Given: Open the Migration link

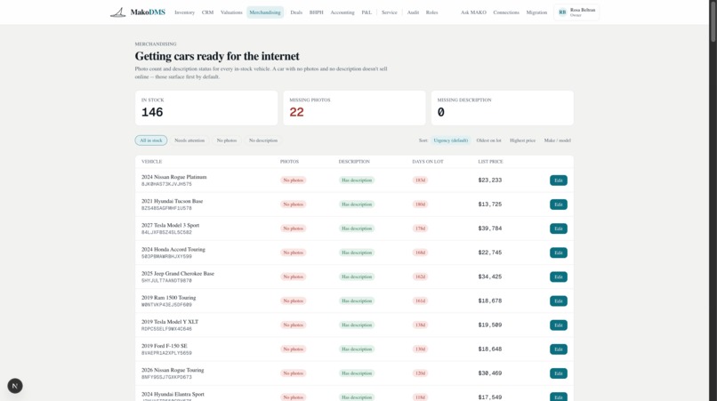Looking at the screenshot, I should coord(536,12).
